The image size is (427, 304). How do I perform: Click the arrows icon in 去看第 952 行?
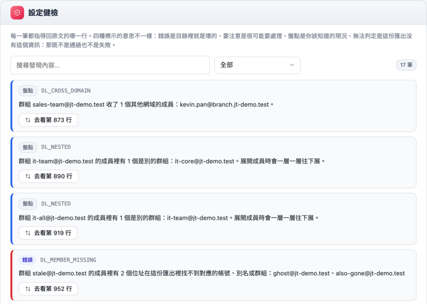pyautogui.click(x=28, y=289)
